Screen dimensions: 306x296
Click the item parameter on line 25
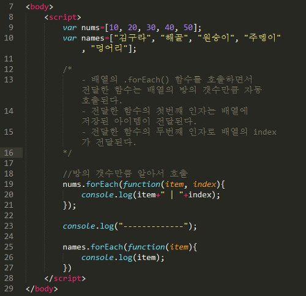179,247
